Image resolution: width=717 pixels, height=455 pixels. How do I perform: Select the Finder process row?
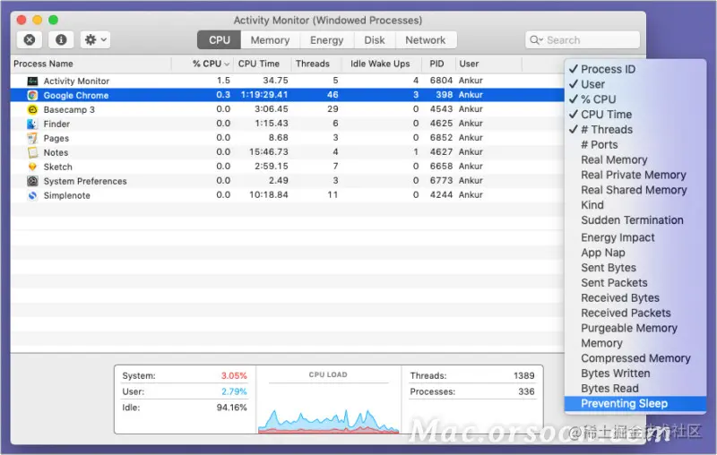click(287, 124)
